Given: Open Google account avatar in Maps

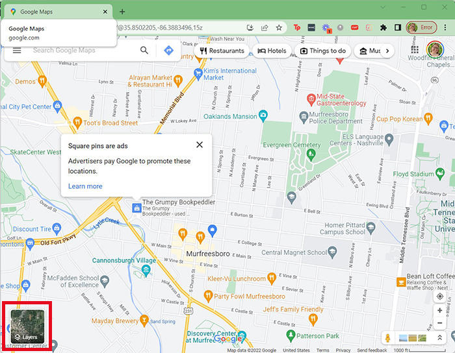Looking at the screenshot, I should click(x=435, y=50).
